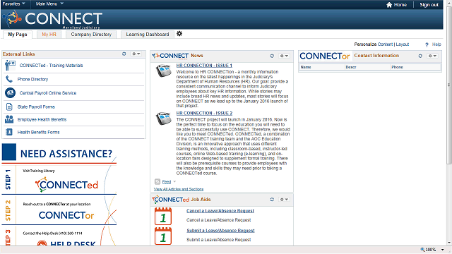Click the Help question mark icon
The width and height of the screenshot is (452, 254).
coord(427,44)
